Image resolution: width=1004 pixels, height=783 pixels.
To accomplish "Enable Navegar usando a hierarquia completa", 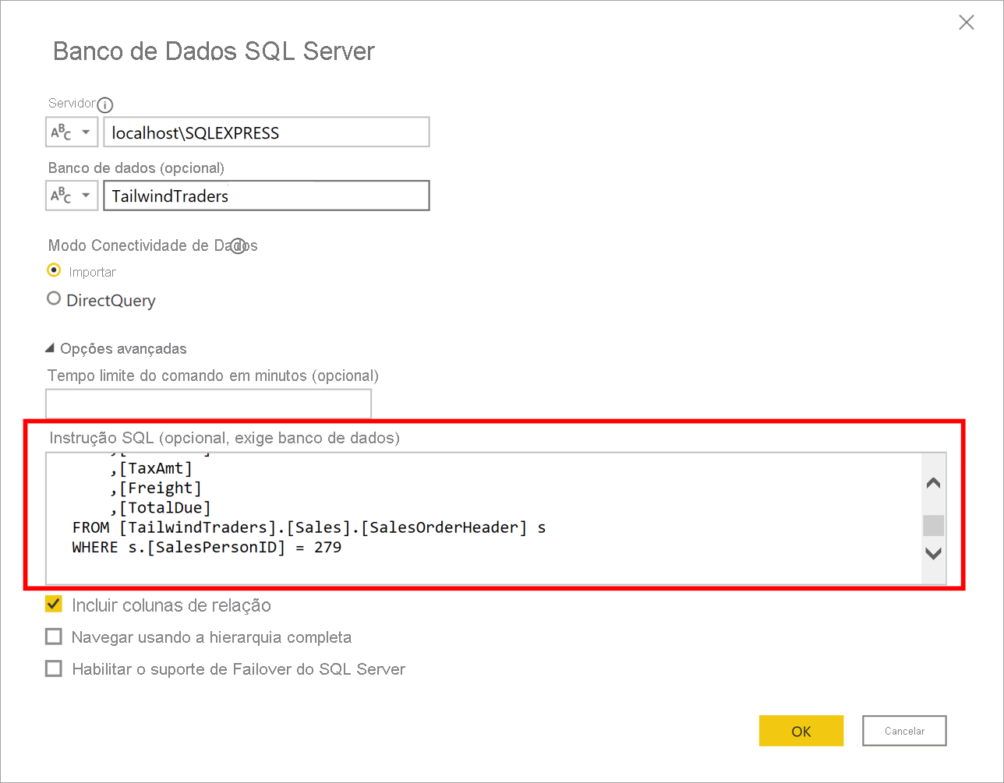I will pyautogui.click(x=54, y=637).
